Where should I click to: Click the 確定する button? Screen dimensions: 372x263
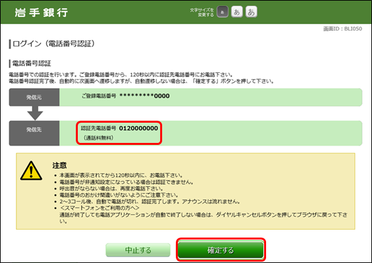coord(221,250)
